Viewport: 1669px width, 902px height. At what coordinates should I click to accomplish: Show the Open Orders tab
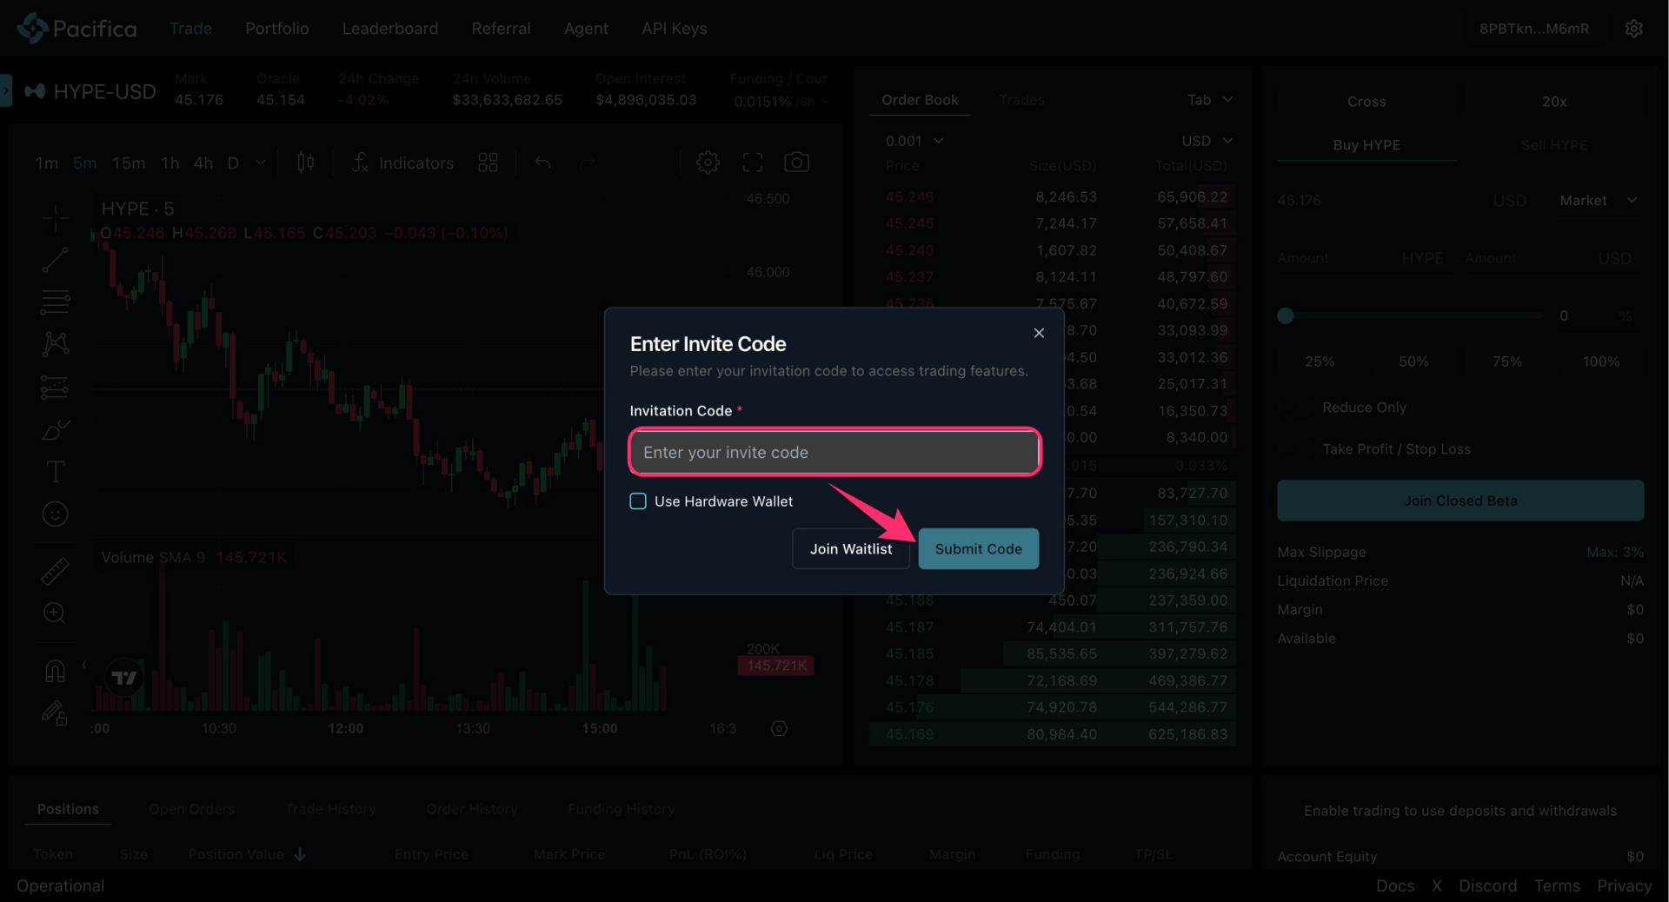(x=191, y=809)
